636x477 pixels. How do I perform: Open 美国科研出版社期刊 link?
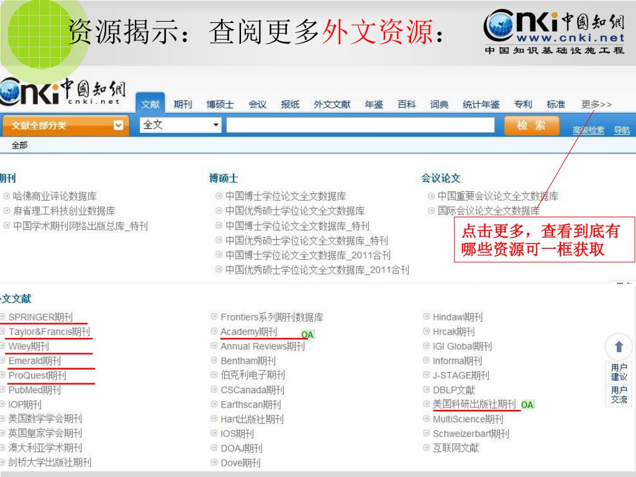474,404
